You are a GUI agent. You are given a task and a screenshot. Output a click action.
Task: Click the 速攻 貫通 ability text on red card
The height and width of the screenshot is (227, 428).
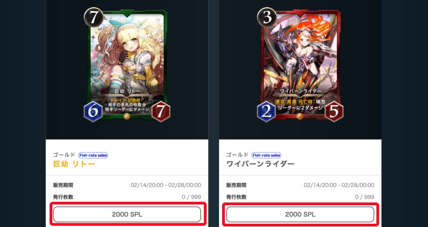pyautogui.click(x=286, y=101)
